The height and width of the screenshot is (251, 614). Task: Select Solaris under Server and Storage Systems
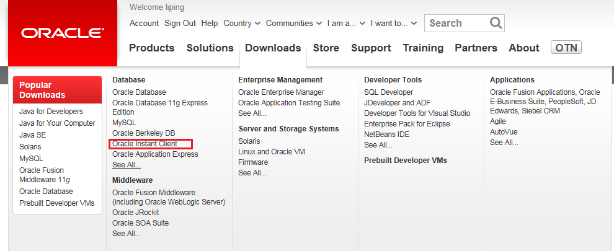point(249,141)
